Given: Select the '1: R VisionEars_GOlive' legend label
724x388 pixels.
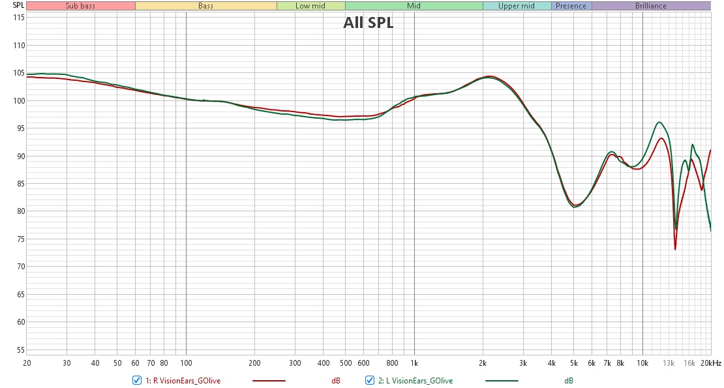Looking at the screenshot, I should (183, 381).
